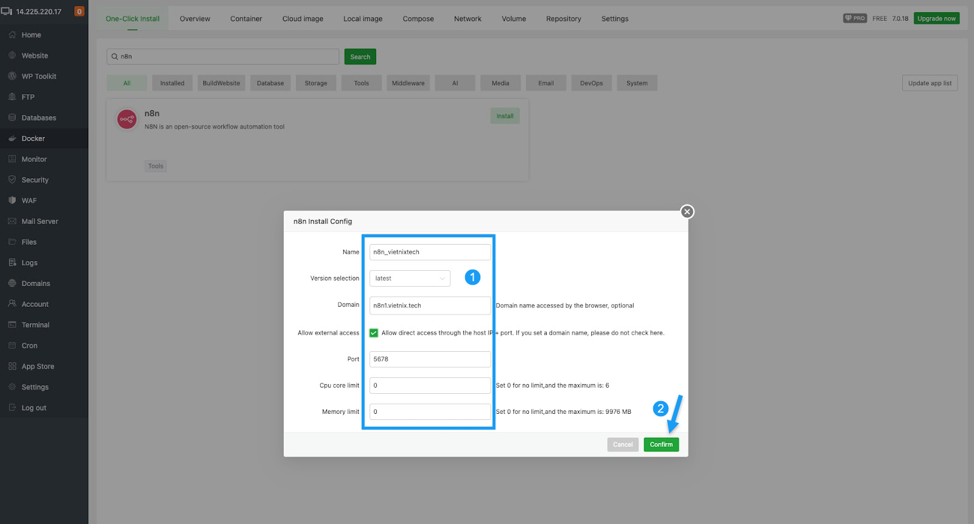Click the Upgrade now button

coord(936,18)
